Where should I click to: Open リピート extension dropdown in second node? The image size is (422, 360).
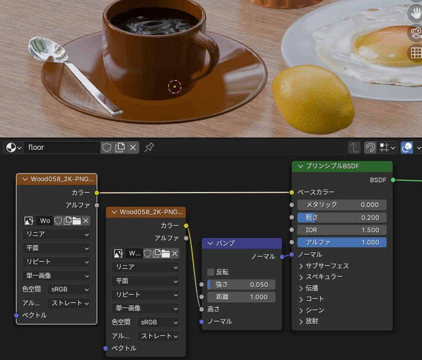(145, 295)
